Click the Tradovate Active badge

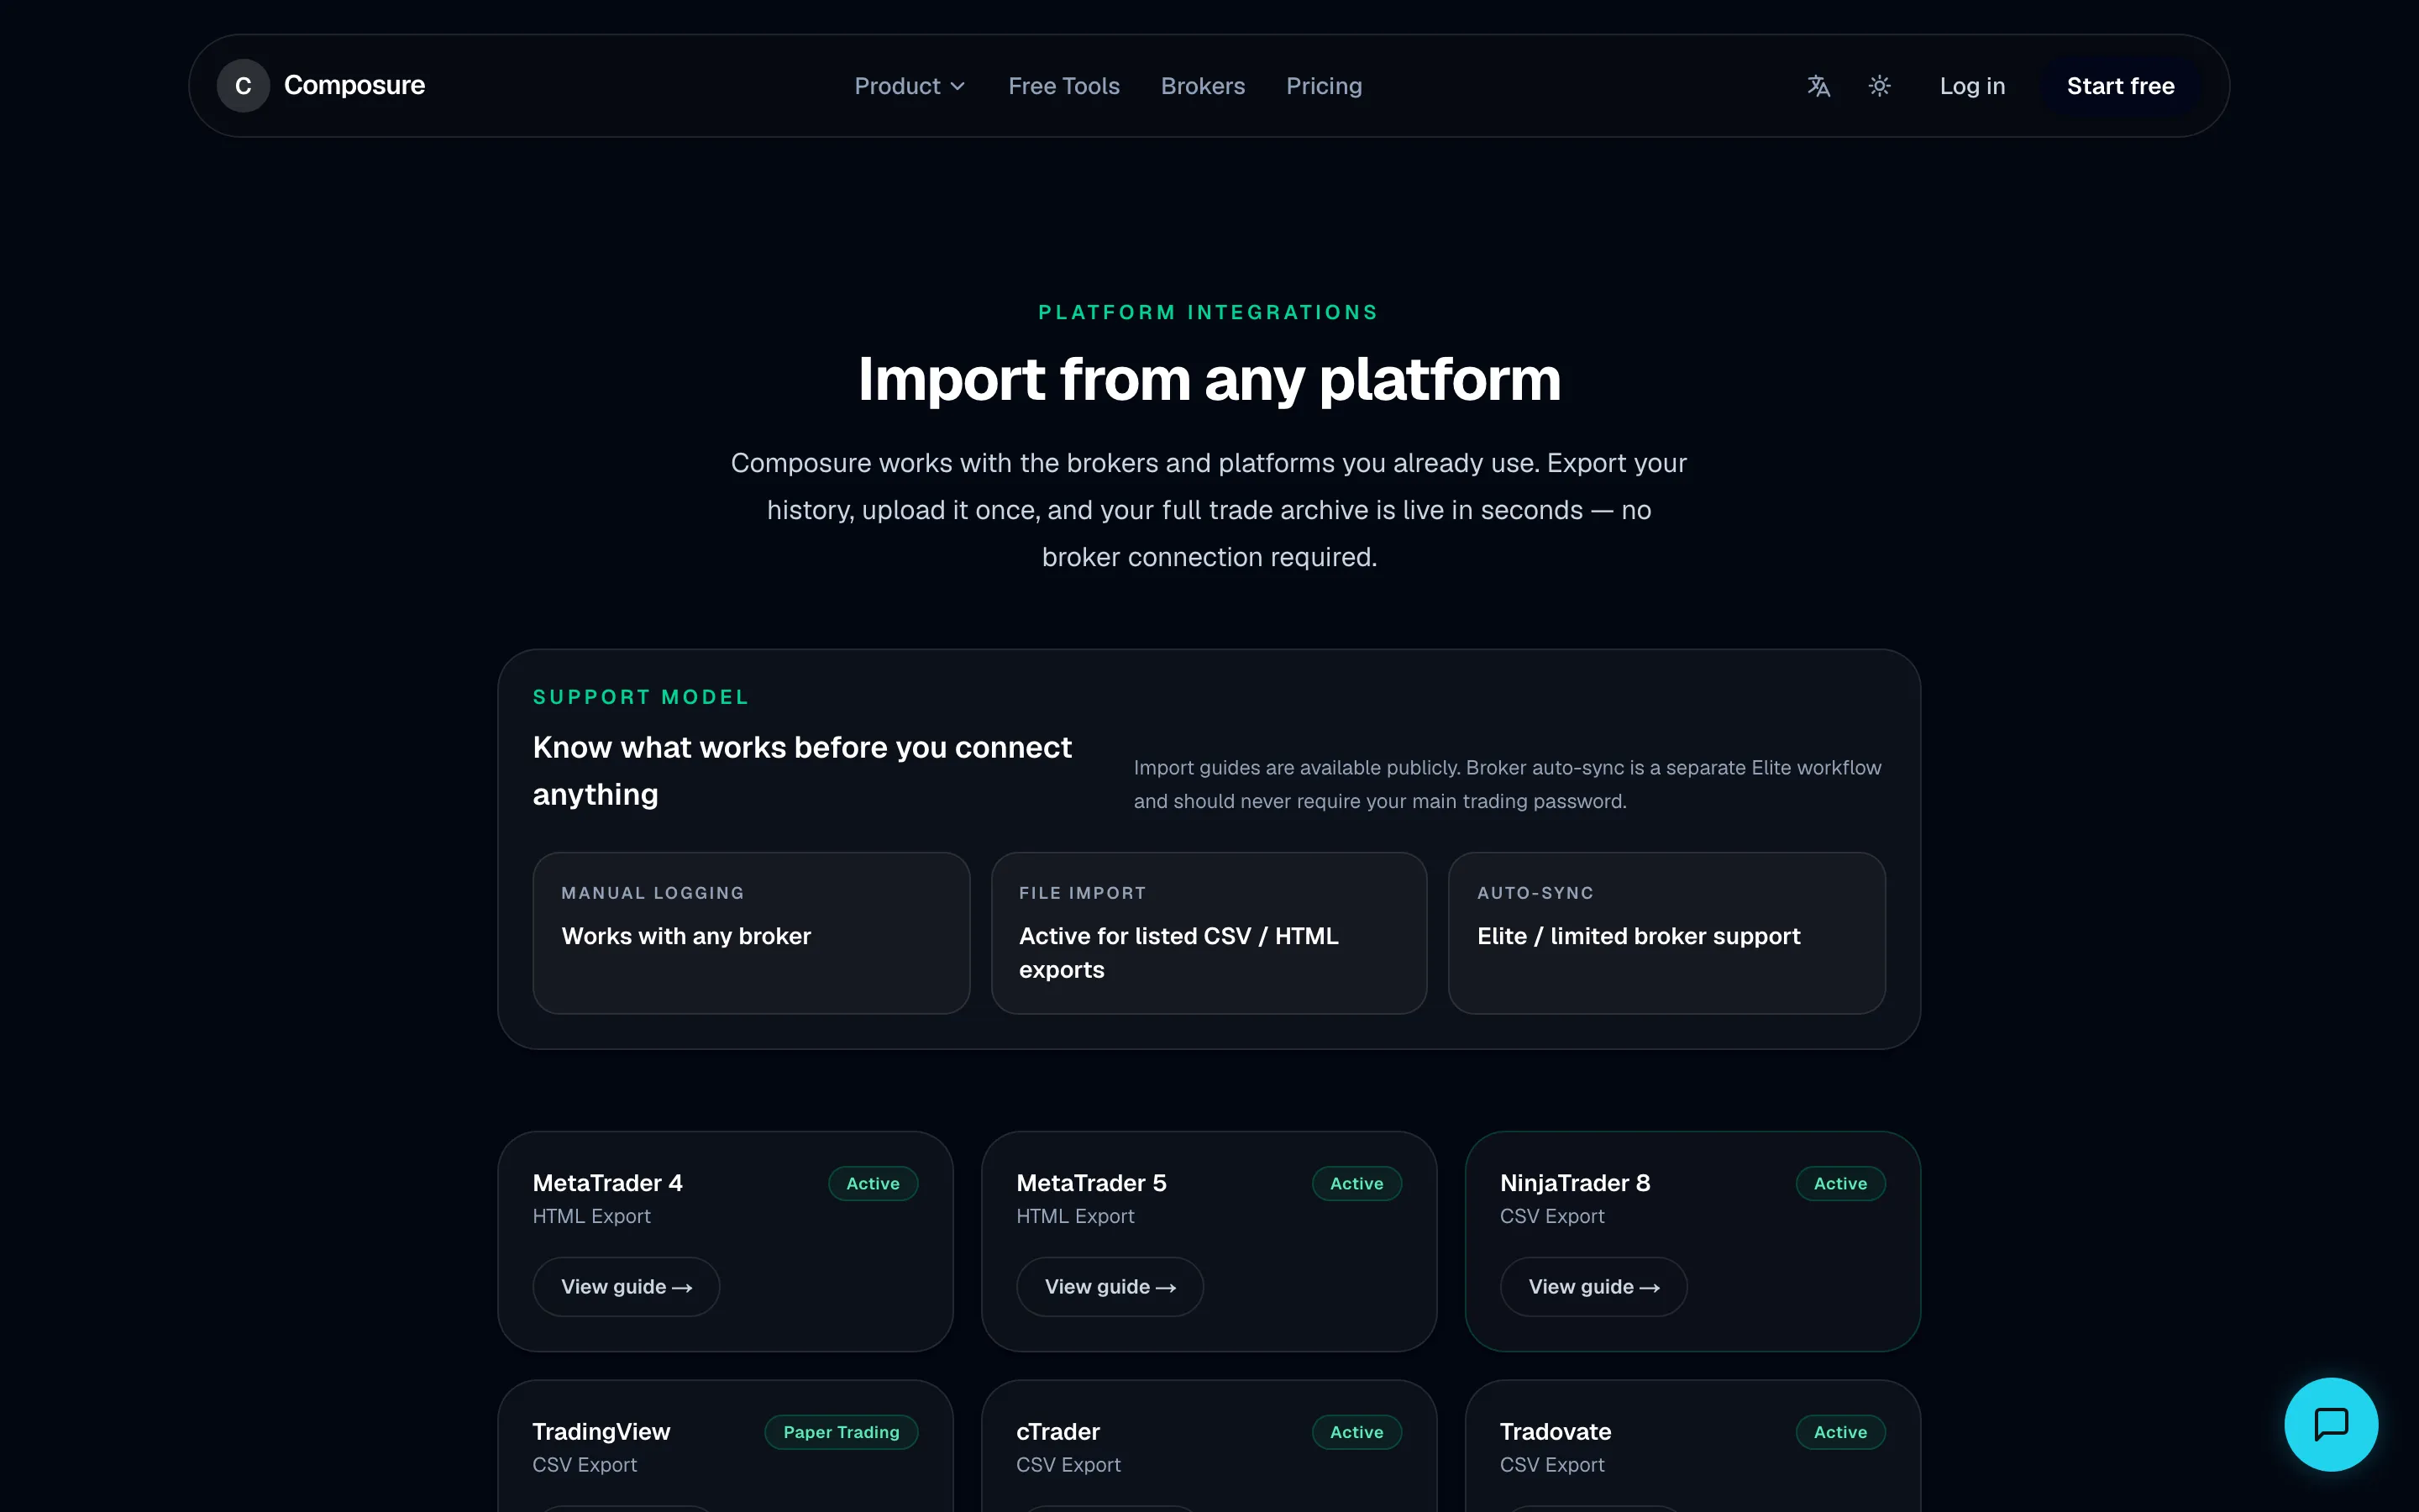1840,1432
